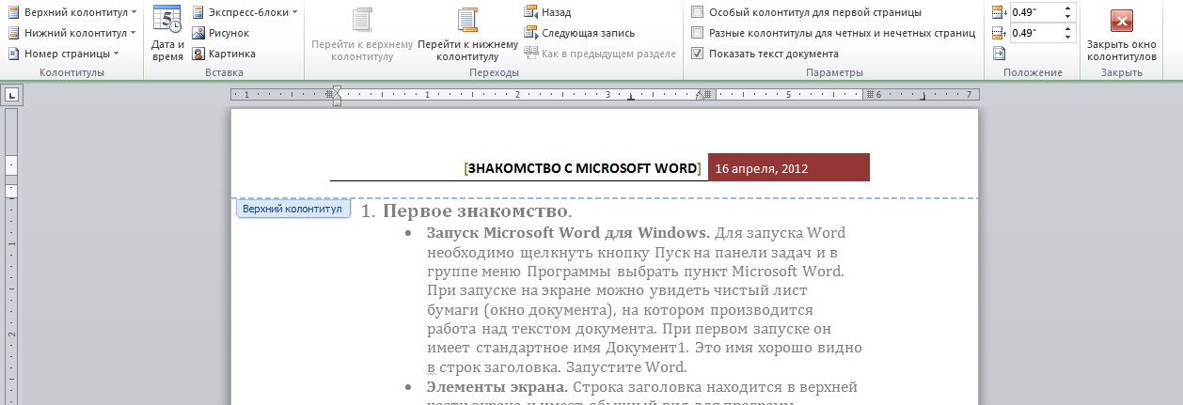Click the Верхний колонтитул tag on page
This screenshot has height=405, width=1183.
(x=292, y=209)
